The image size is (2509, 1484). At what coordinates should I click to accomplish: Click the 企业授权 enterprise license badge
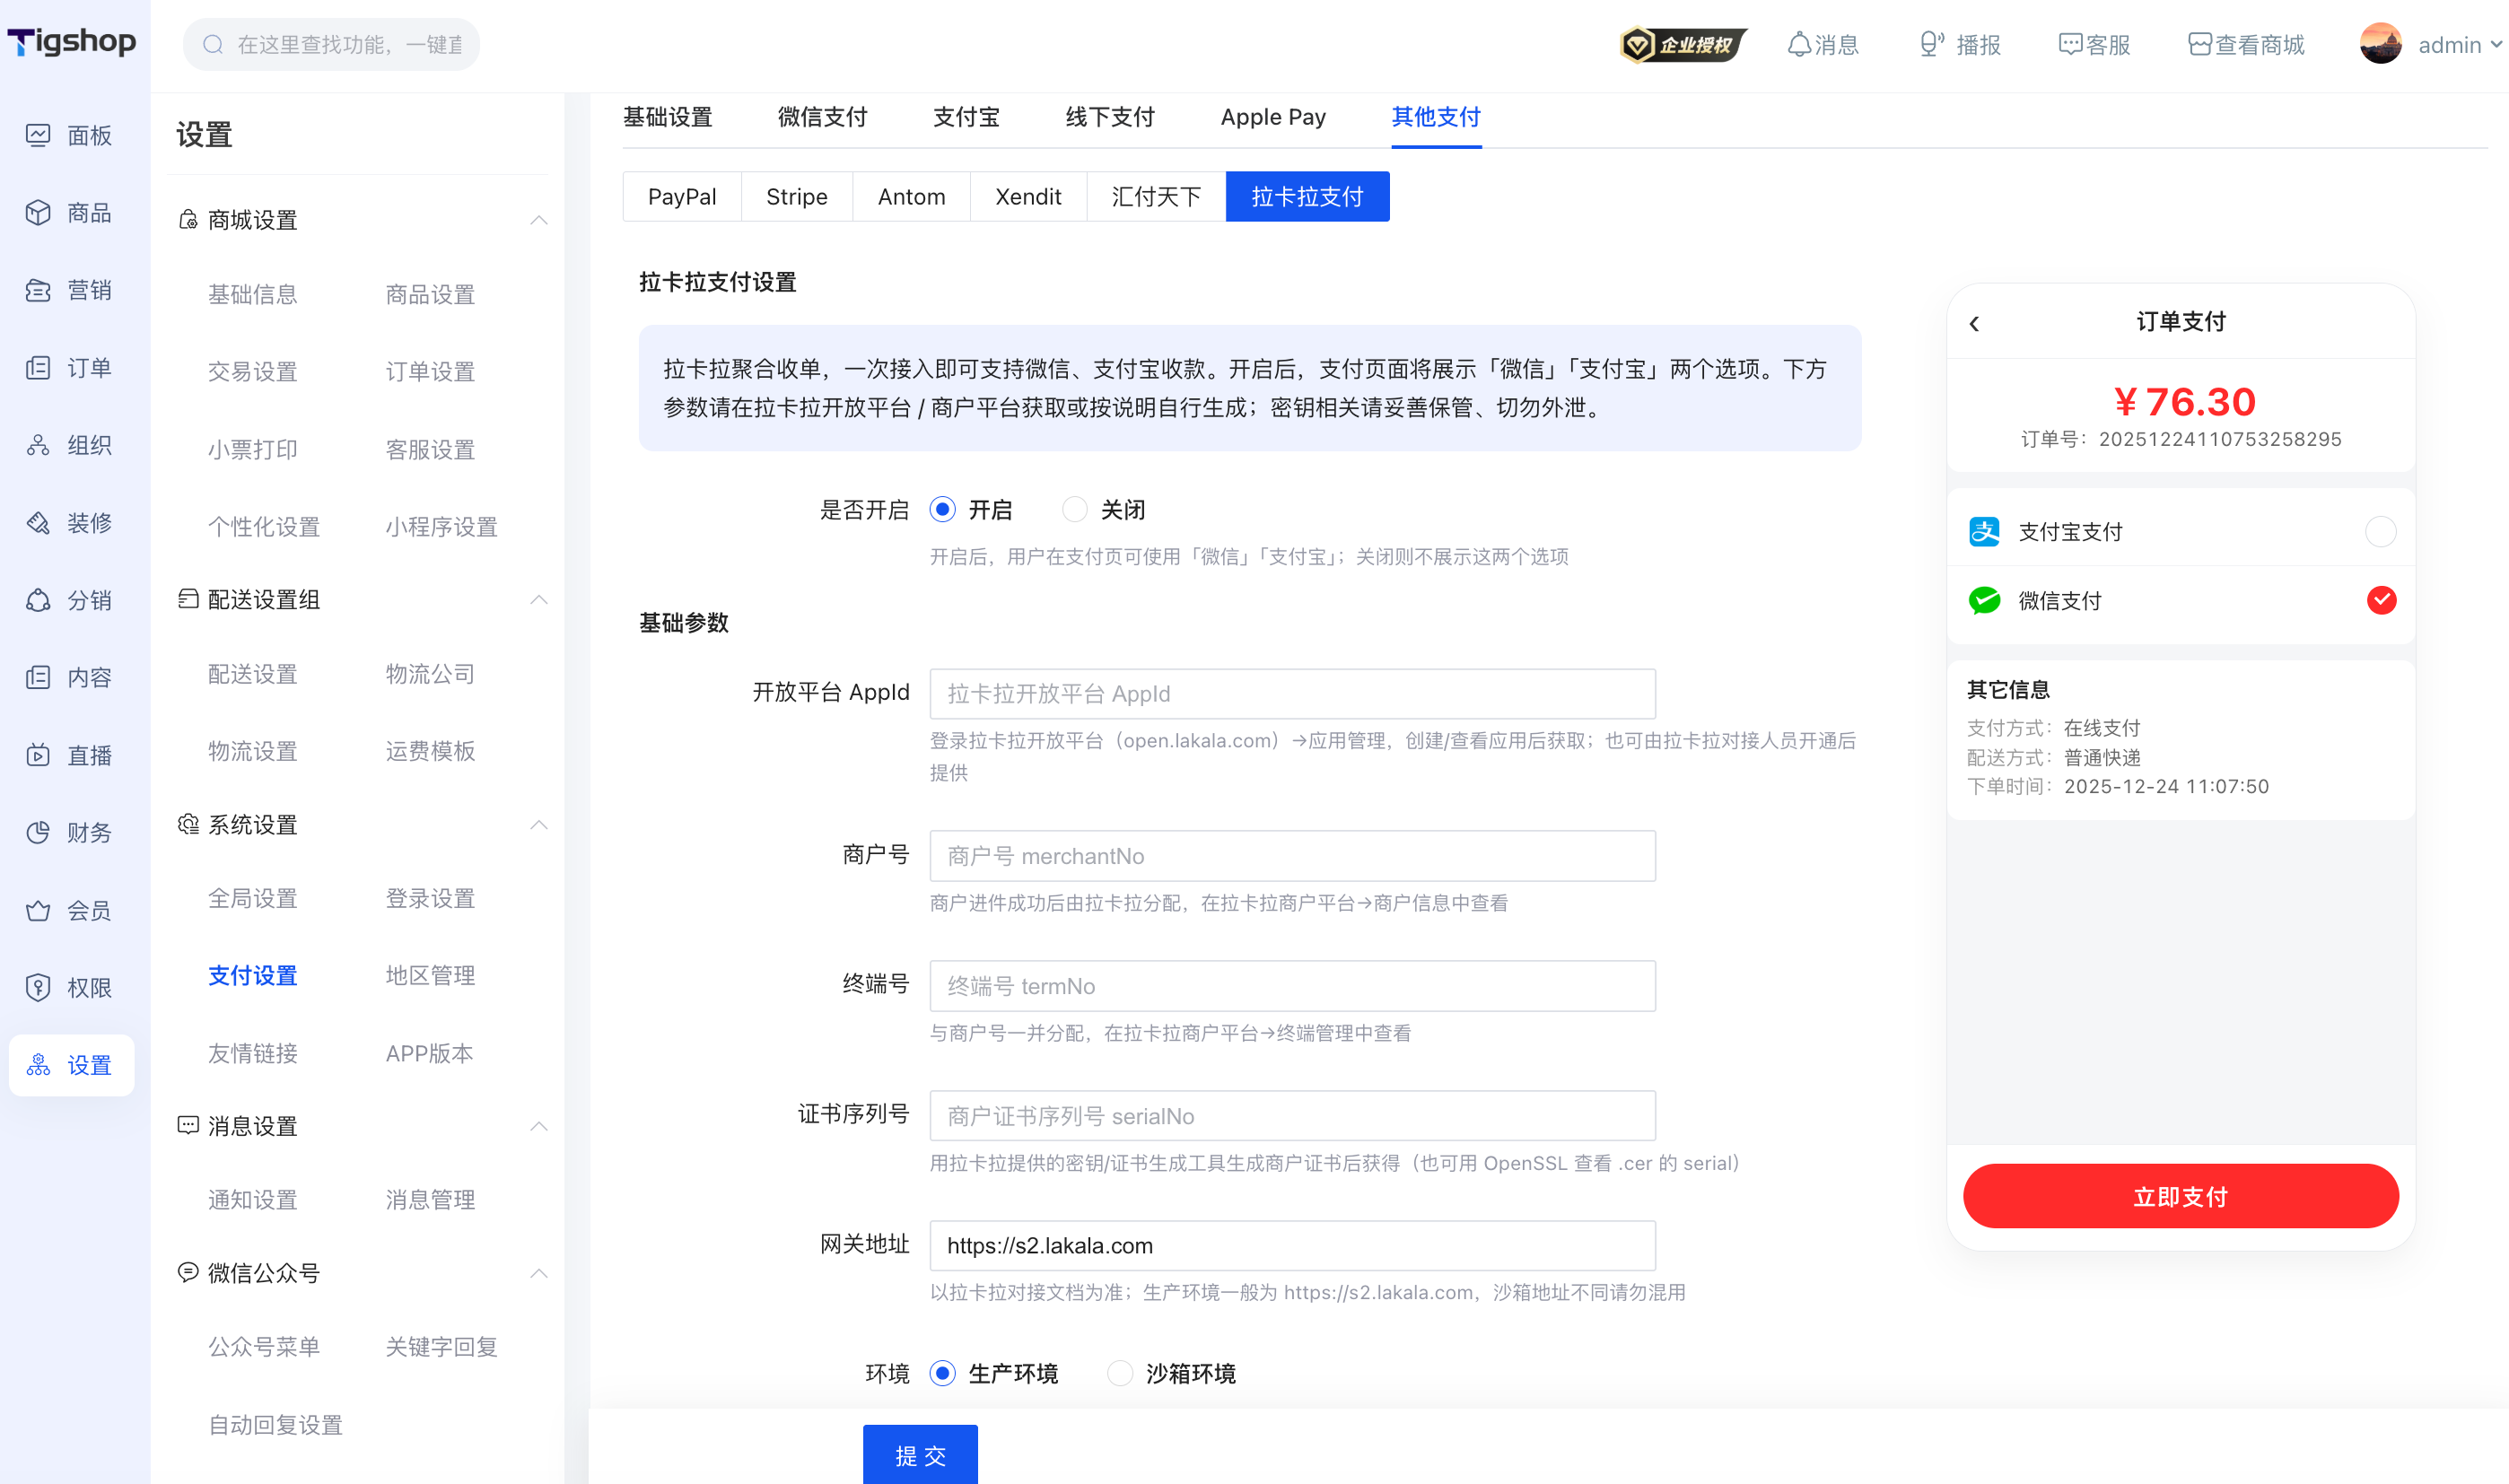tap(1683, 45)
